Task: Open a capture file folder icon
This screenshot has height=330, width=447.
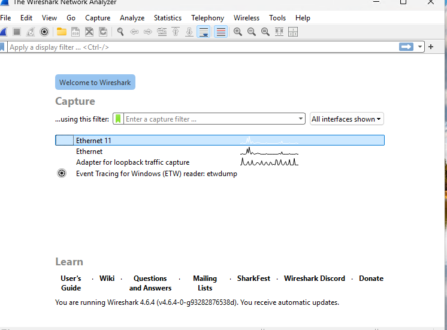Action: click(61, 32)
